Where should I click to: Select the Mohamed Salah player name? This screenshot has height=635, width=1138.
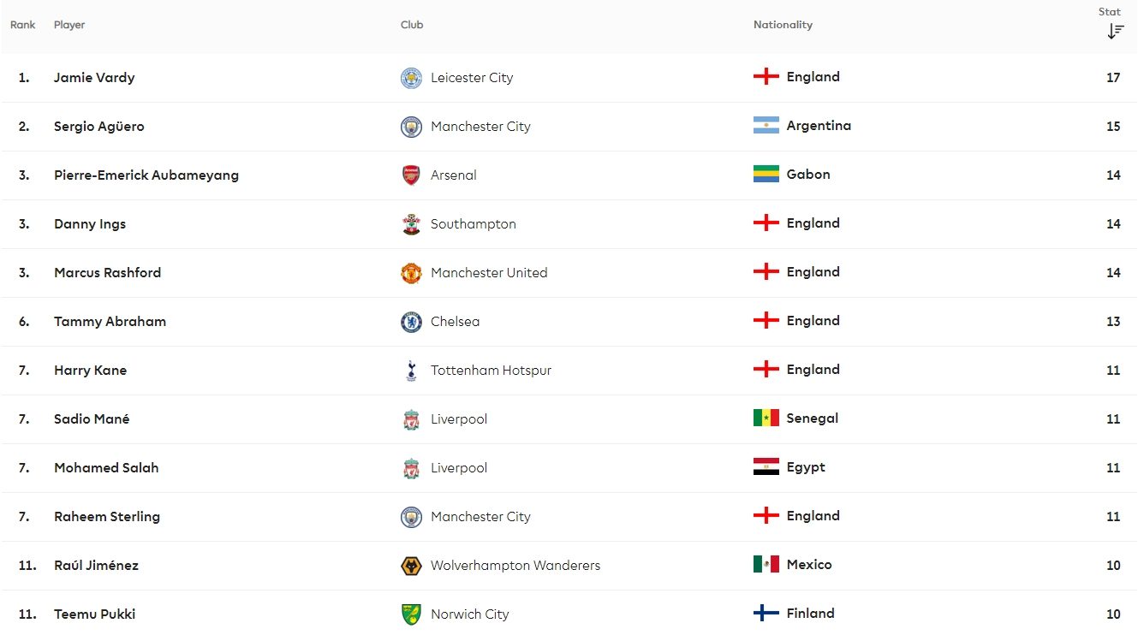click(106, 467)
